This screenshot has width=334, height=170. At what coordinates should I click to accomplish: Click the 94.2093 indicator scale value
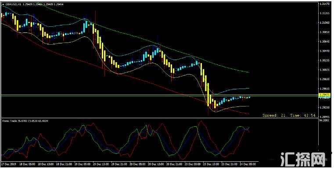pos(324,120)
